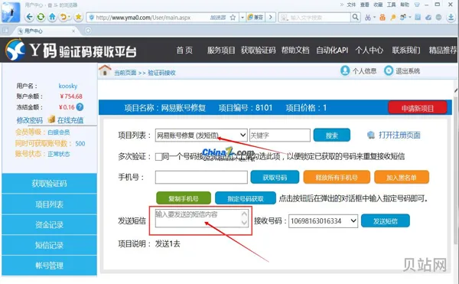Click the 指定号码获取 button

tap(246, 198)
